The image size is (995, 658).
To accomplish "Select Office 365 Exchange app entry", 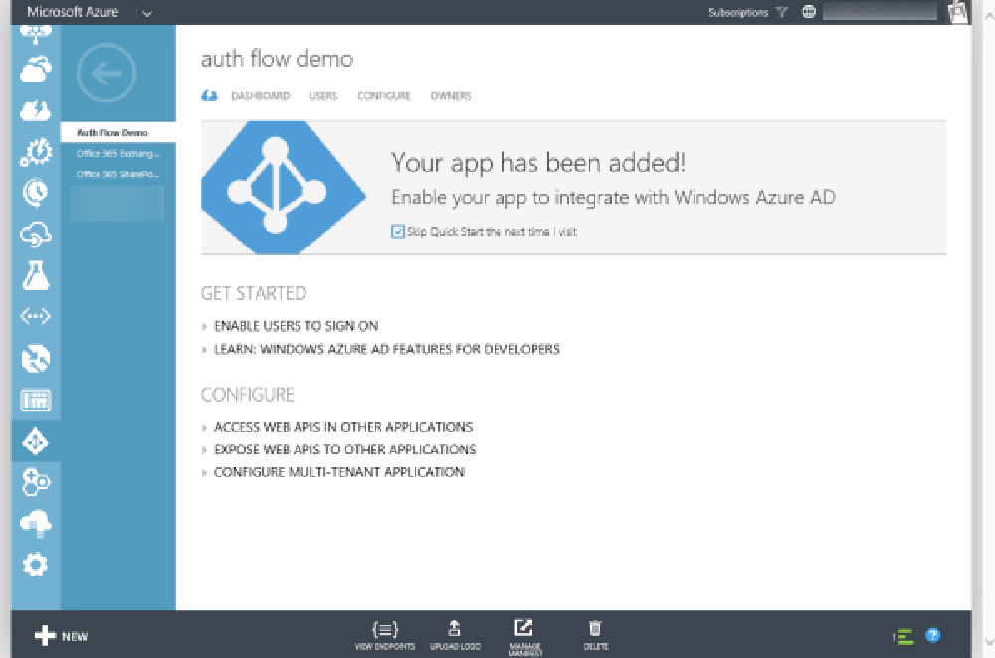I will (118, 153).
